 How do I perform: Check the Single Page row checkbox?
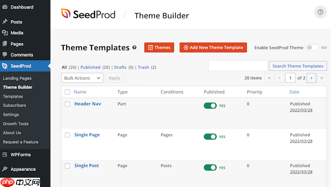[x=67, y=135]
